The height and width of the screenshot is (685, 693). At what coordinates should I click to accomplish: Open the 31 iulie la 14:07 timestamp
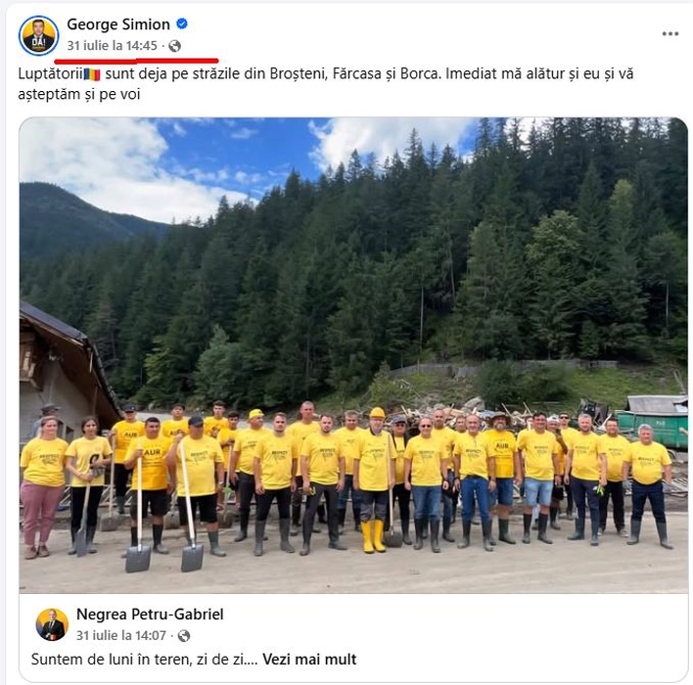point(121,635)
